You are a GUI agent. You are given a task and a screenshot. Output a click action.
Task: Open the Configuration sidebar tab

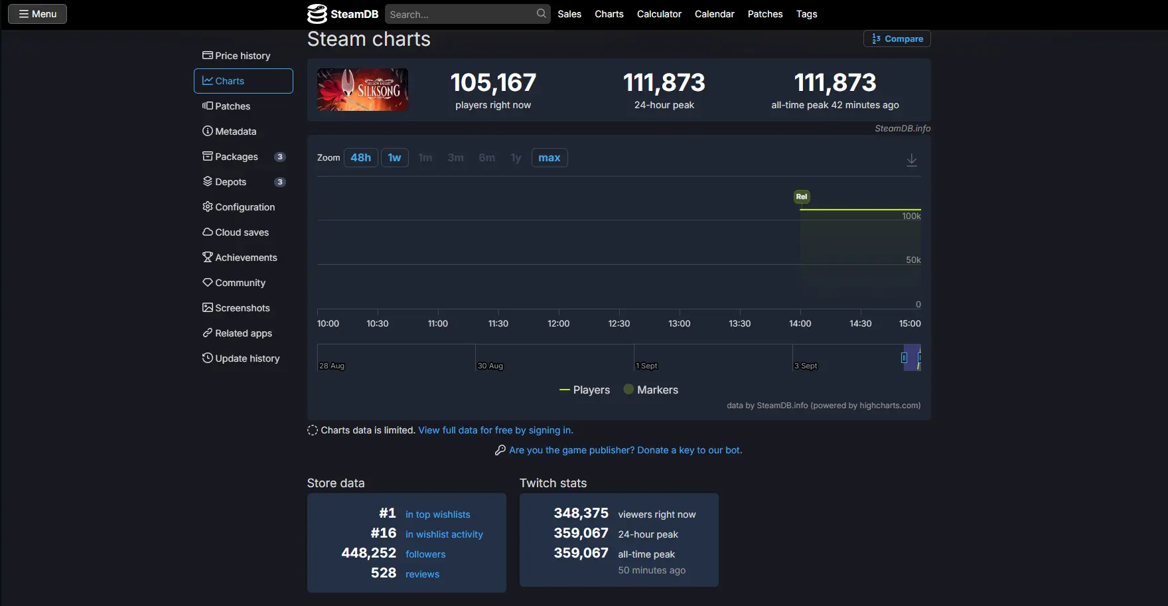243,207
